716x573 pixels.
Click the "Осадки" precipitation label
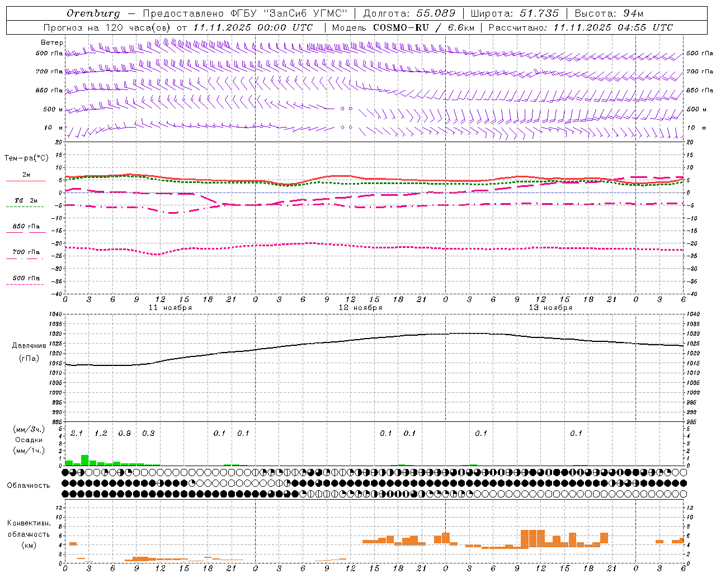click(x=29, y=440)
